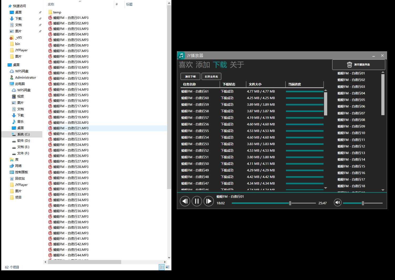
Task: Select download row 蜻蜓FM - 白夜行58
Action: (x=252, y=111)
